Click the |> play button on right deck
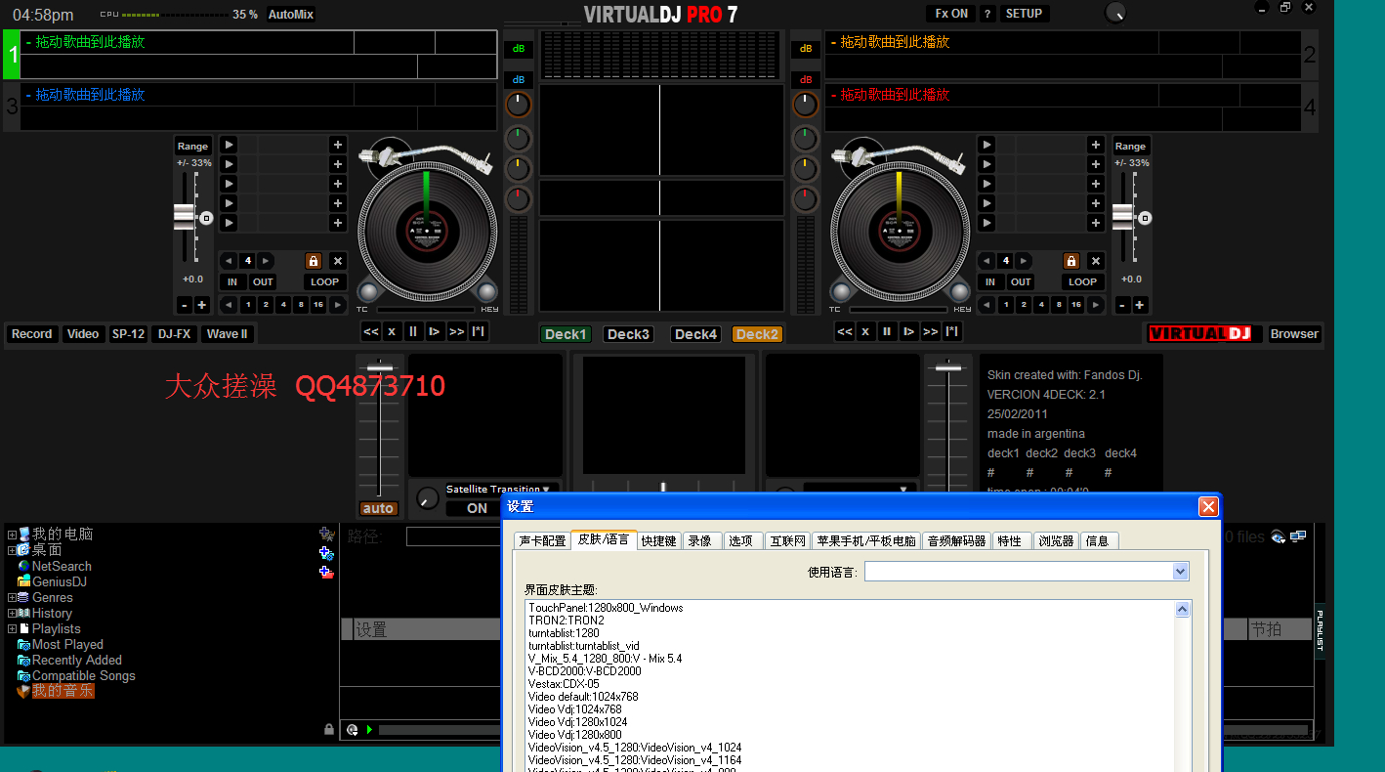 [909, 331]
